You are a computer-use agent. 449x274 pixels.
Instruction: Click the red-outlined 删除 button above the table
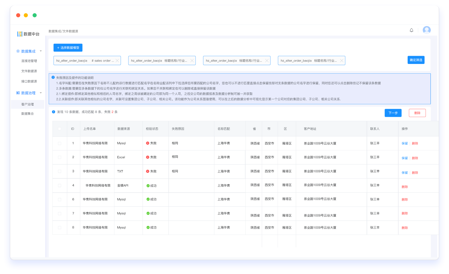tap(417, 113)
